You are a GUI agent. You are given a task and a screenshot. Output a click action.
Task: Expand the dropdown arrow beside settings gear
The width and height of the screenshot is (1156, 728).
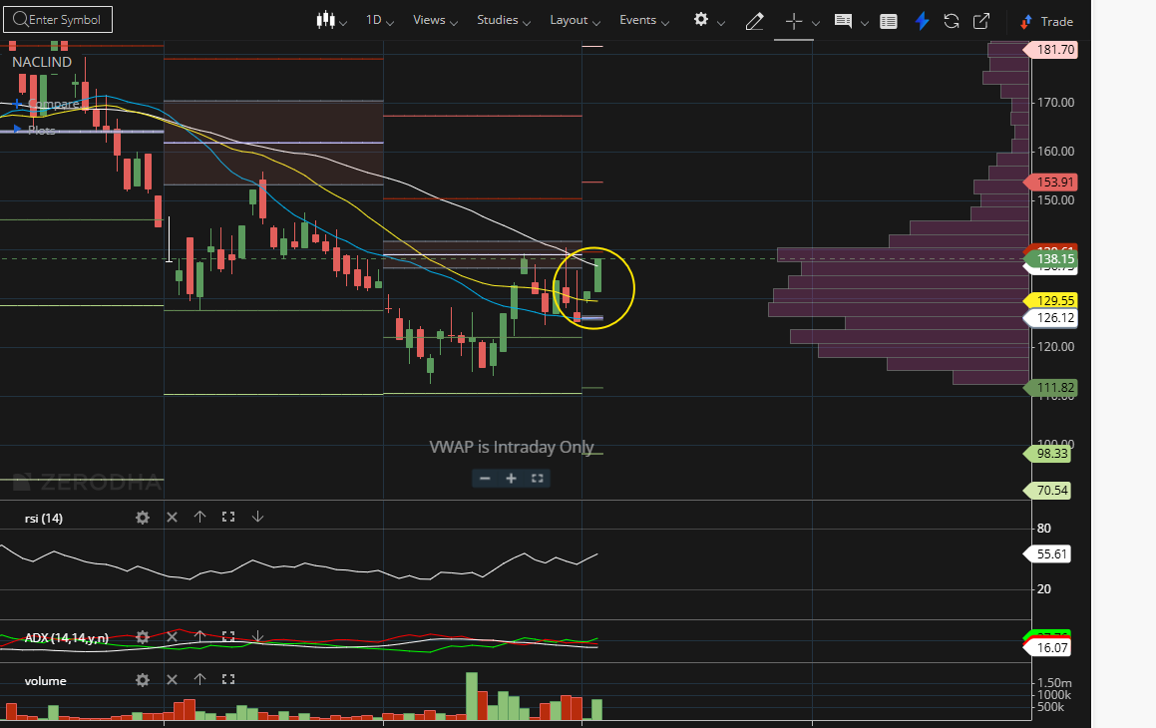tap(721, 23)
